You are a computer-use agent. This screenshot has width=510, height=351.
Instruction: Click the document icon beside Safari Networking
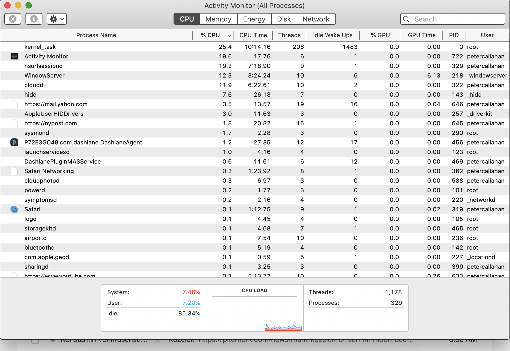[14, 171]
